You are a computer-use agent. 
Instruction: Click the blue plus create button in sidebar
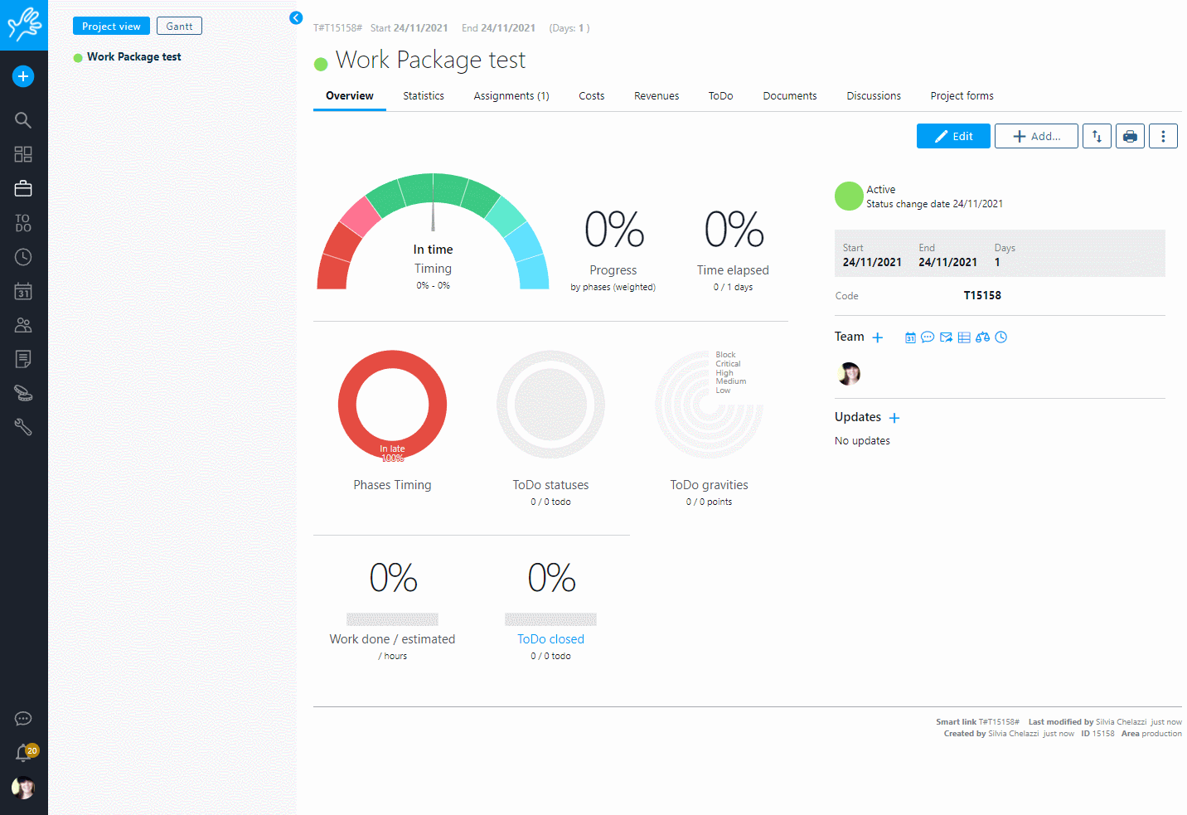[23, 76]
